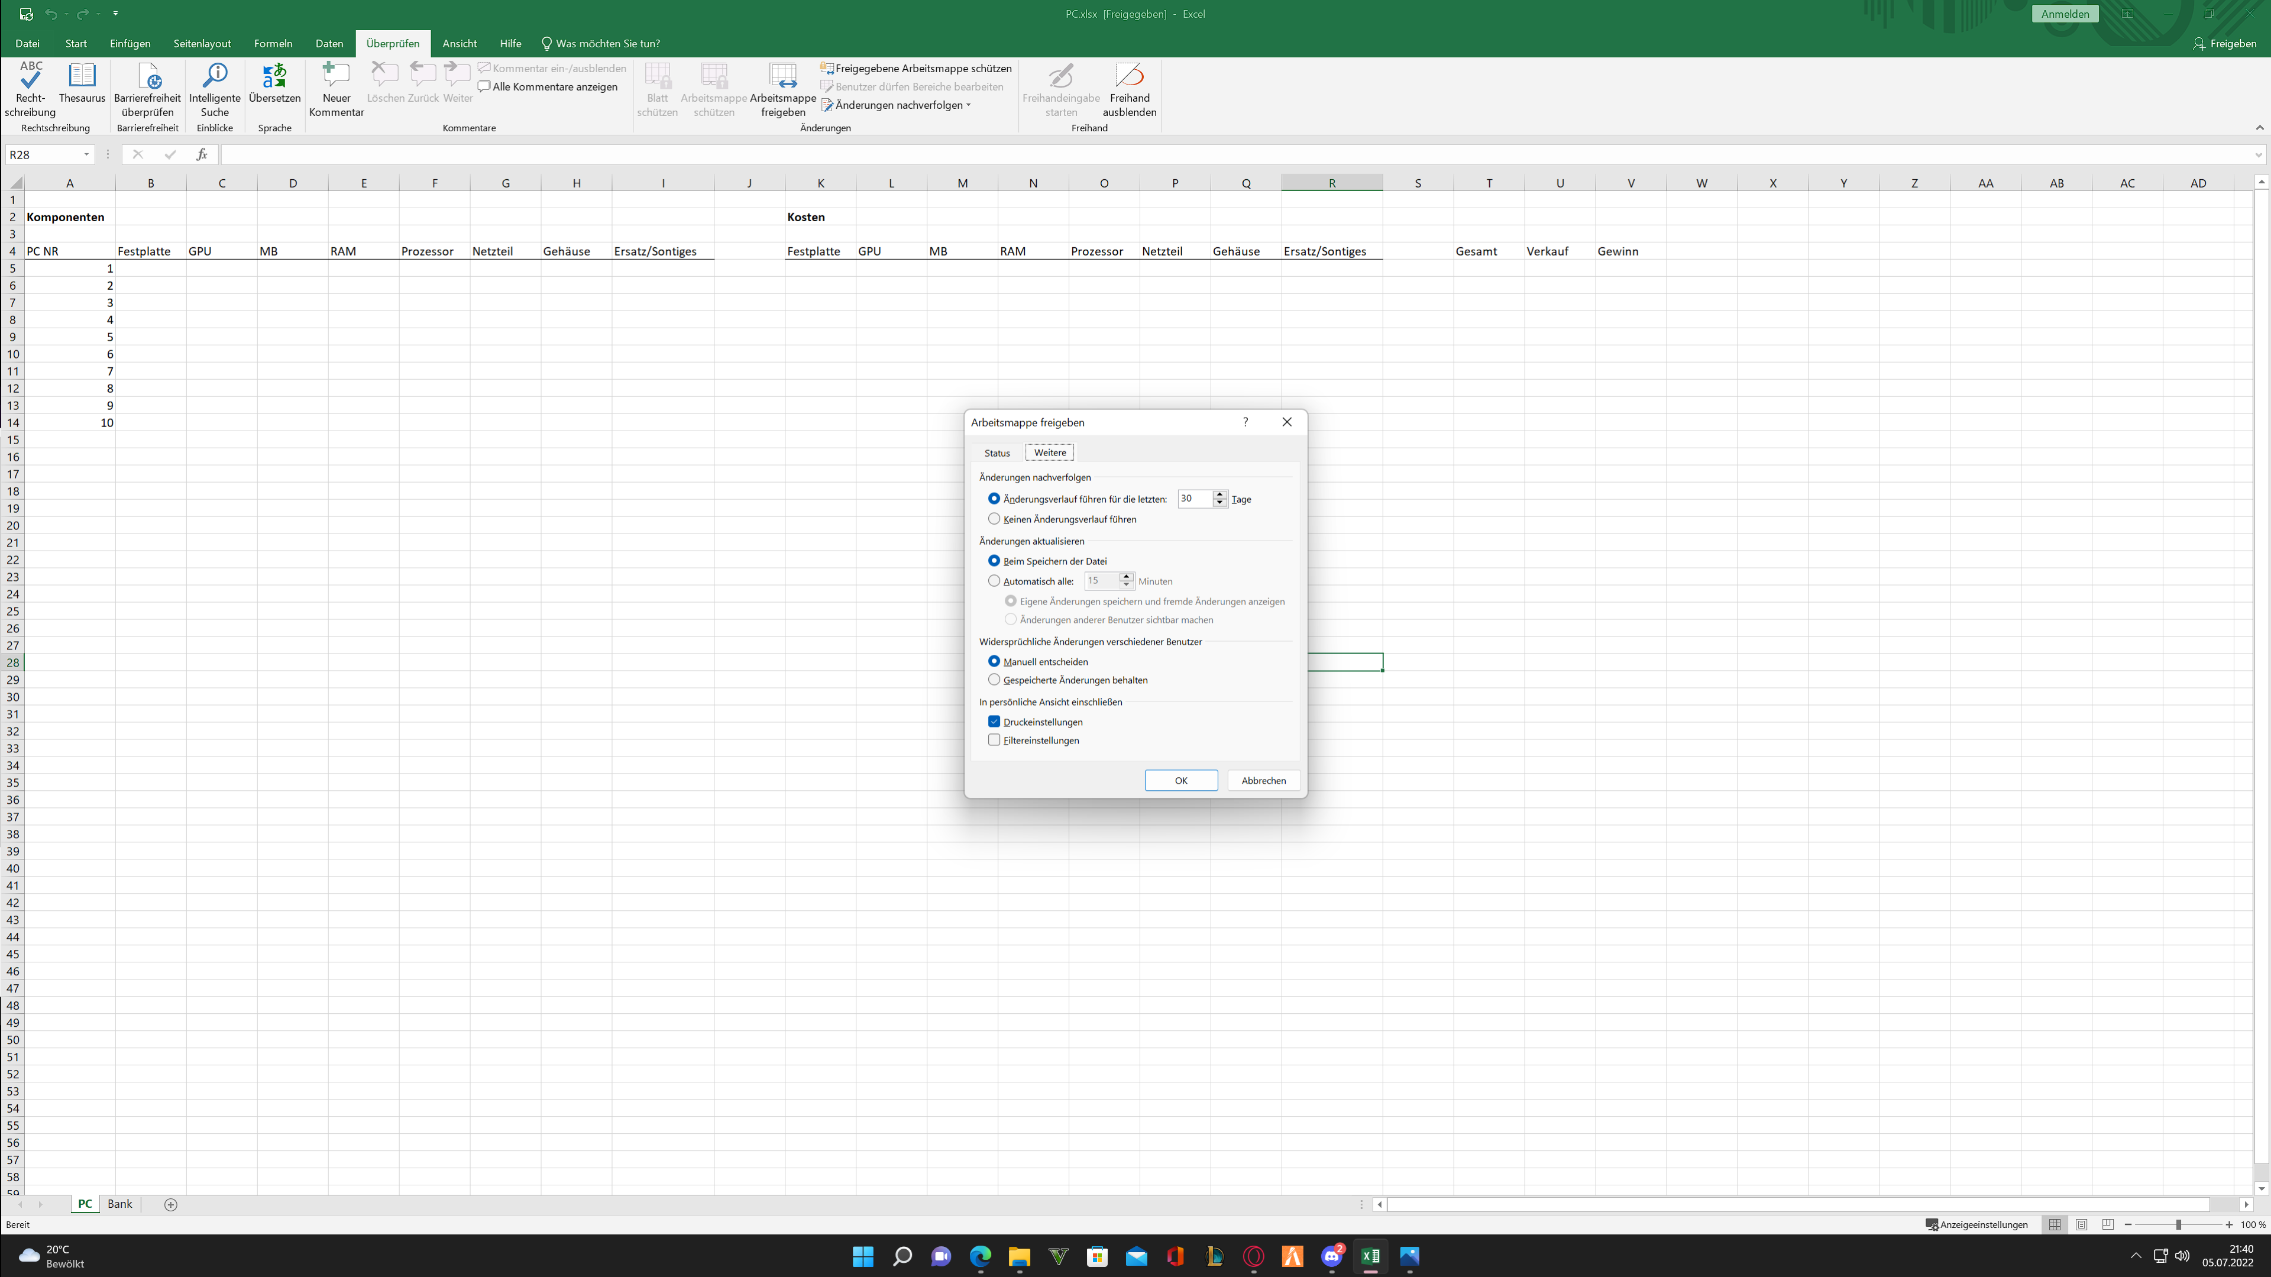This screenshot has width=2271, height=1277.
Task: Switch to the Status tab in dialog
Action: (997, 452)
